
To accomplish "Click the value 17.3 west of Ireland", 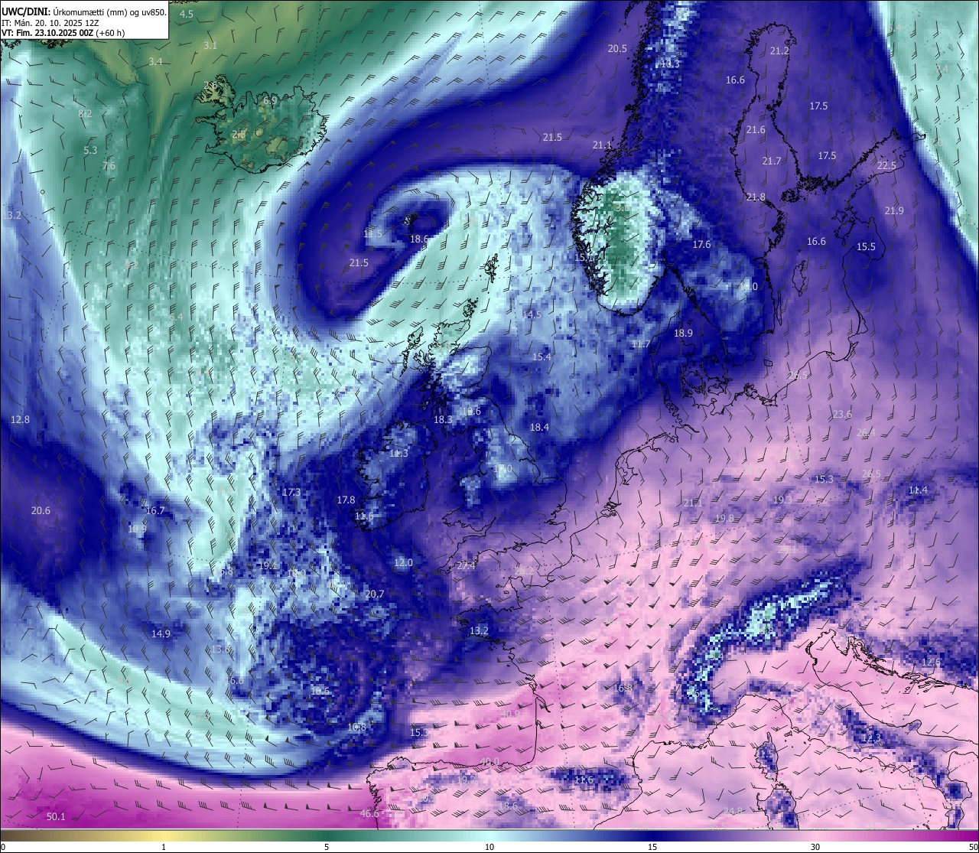I will point(291,493).
